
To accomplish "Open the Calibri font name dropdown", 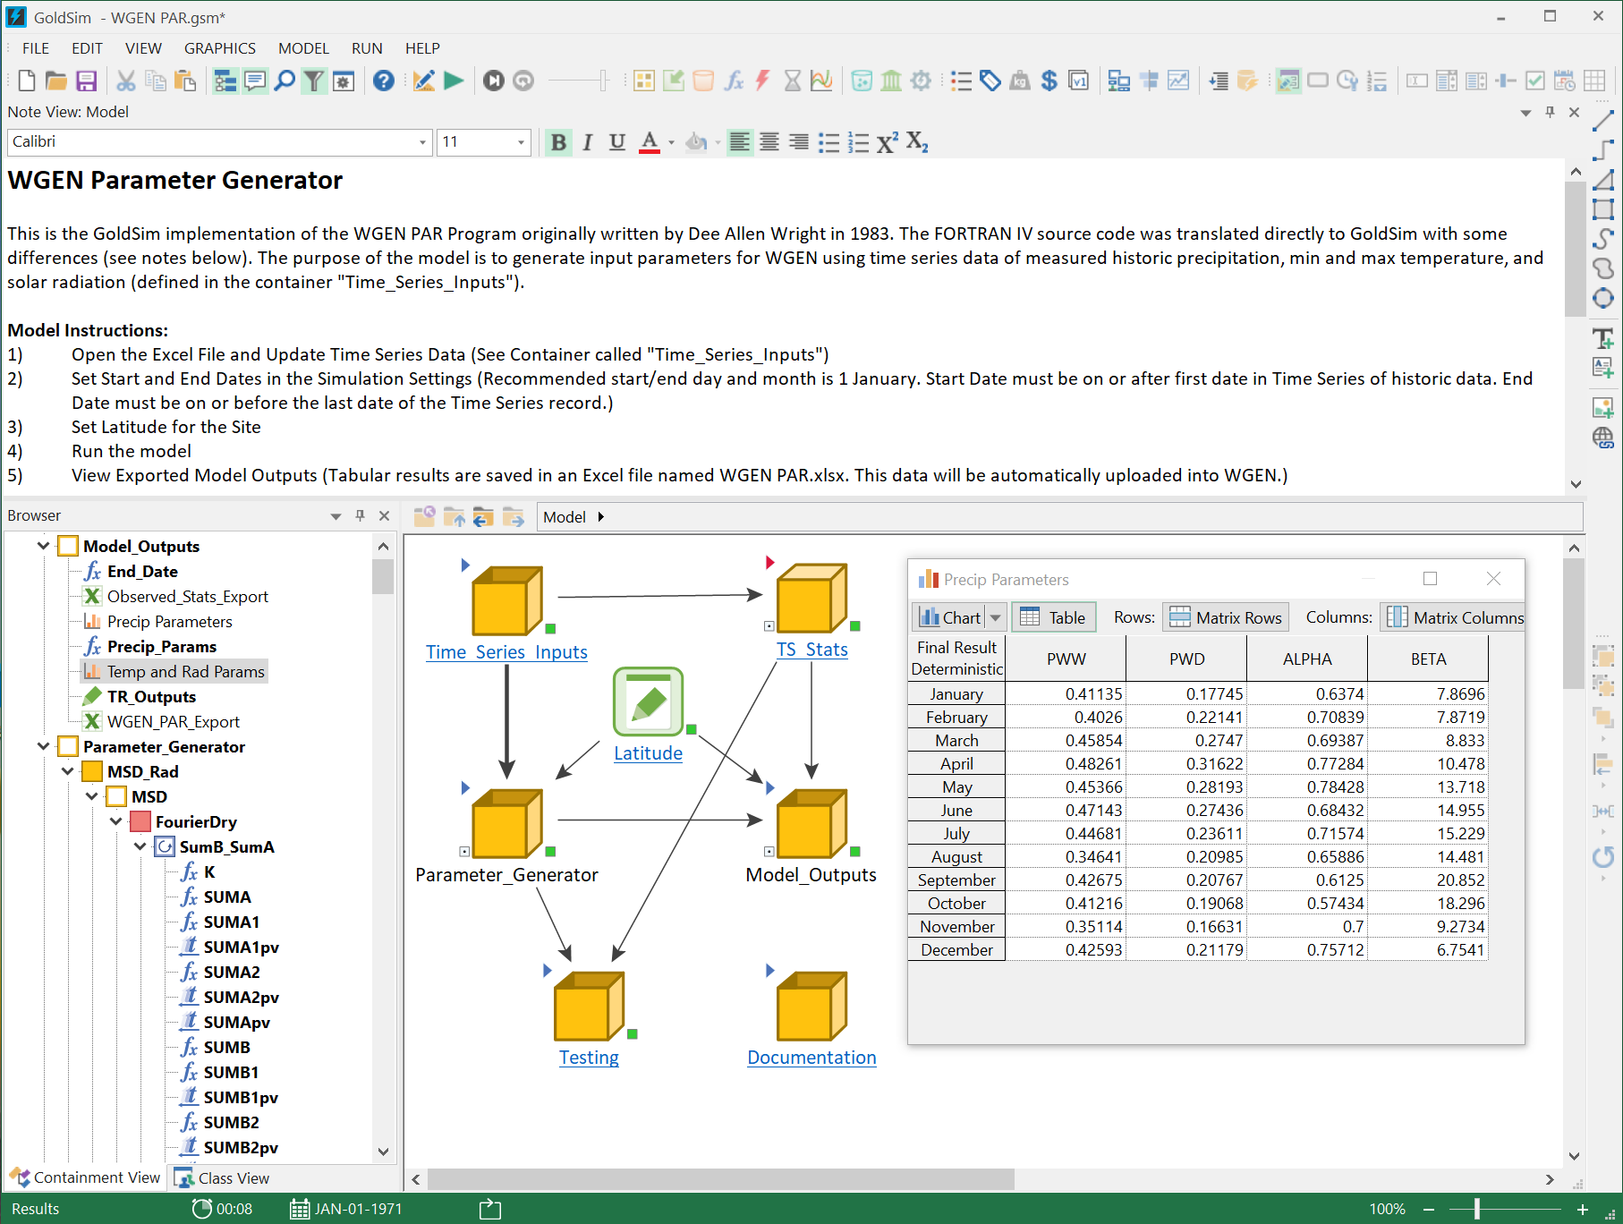I will tap(422, 142).
